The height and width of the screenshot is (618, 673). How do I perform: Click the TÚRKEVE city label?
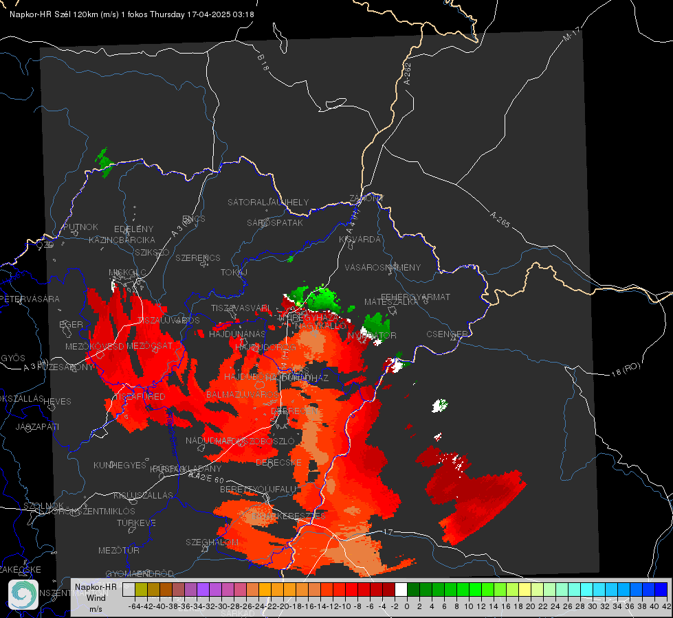[136, 523]
